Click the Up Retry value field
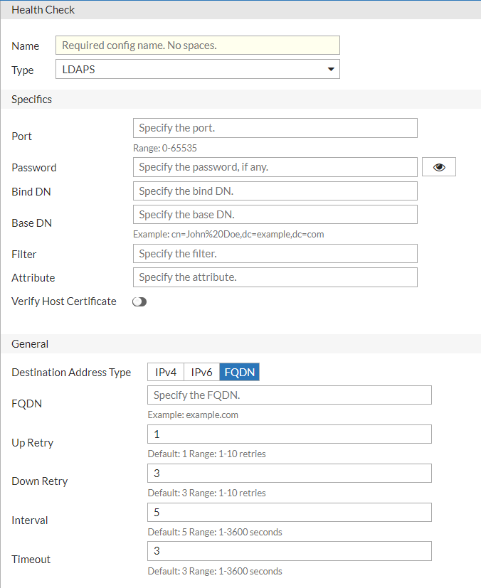Viewport: 481px width, 588px height. pyautogui.click(x=290, y=434)
